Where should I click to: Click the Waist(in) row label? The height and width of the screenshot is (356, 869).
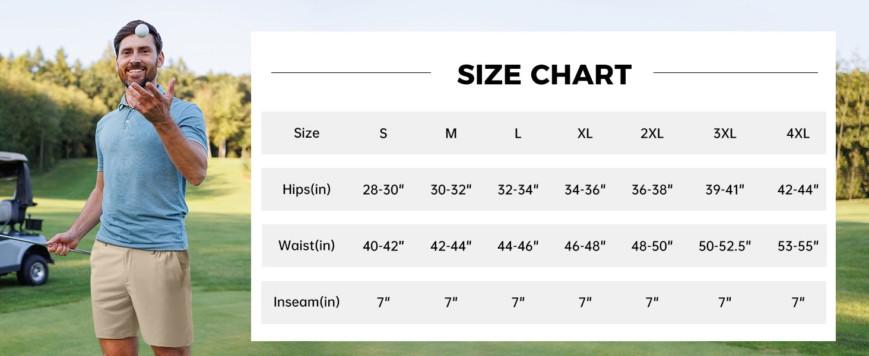pos(306,245)
